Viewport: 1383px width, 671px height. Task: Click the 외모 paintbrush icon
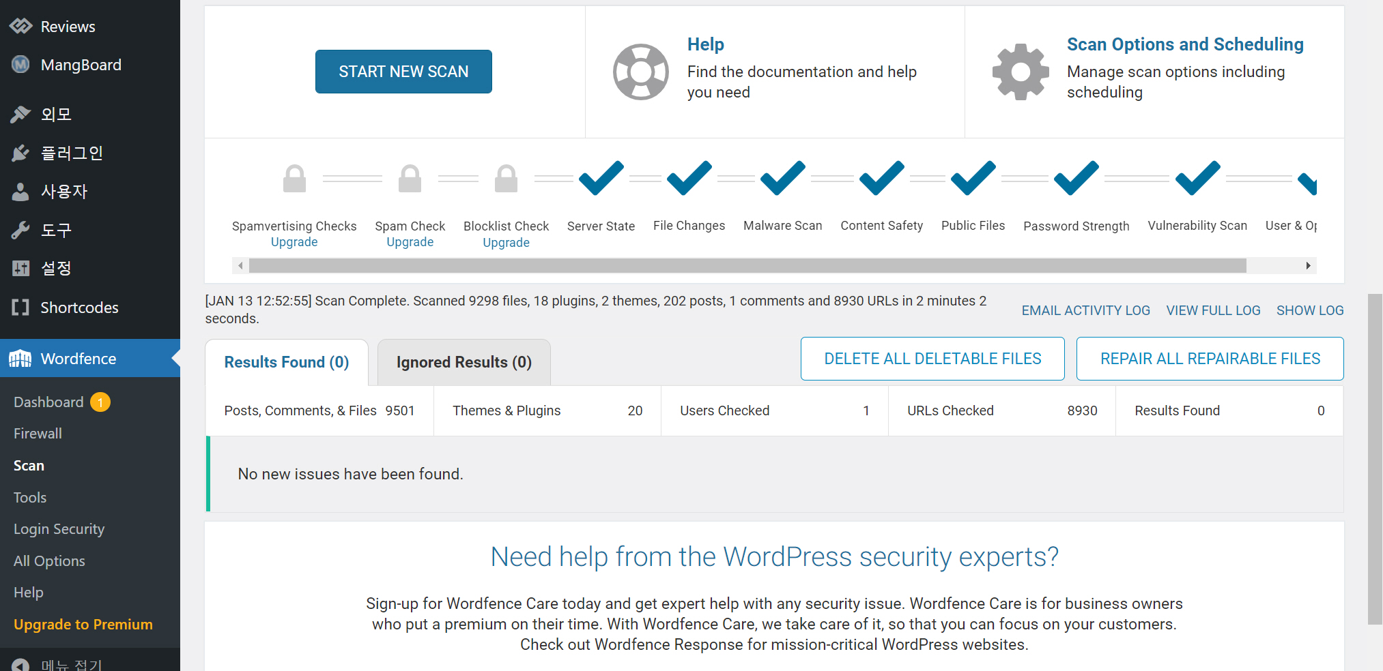click(x=20, y=114)
